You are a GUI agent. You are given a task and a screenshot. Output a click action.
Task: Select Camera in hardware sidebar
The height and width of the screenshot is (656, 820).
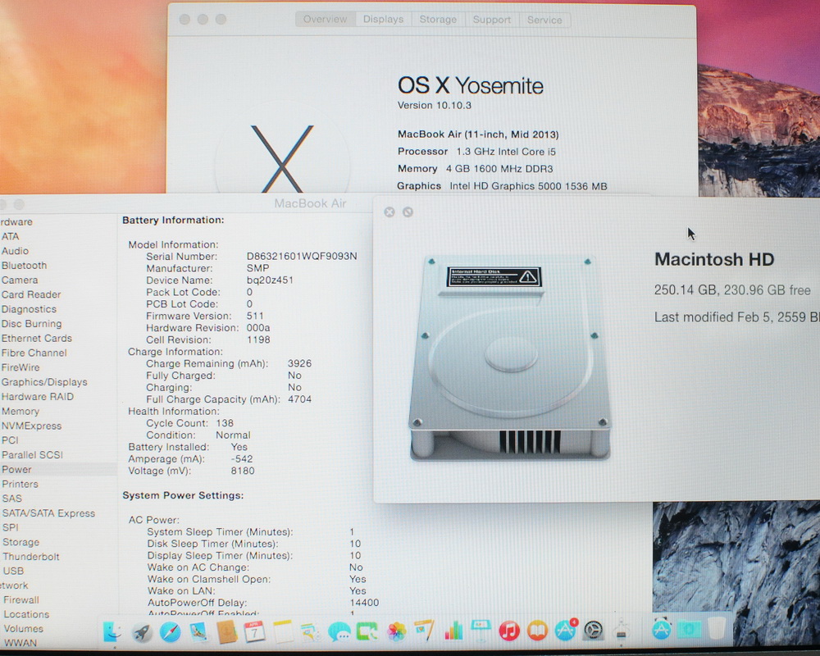(20, 280)
